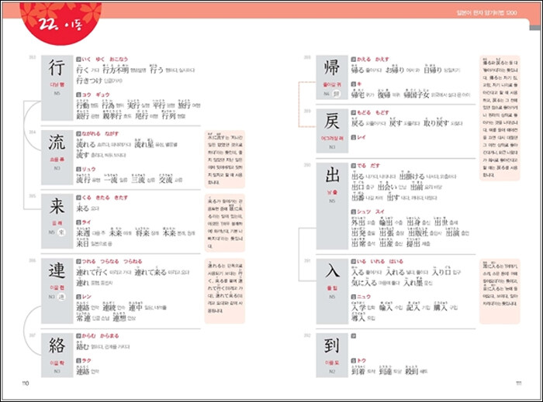
Task: Click the example word 到着
Action: tap(358, 370)
